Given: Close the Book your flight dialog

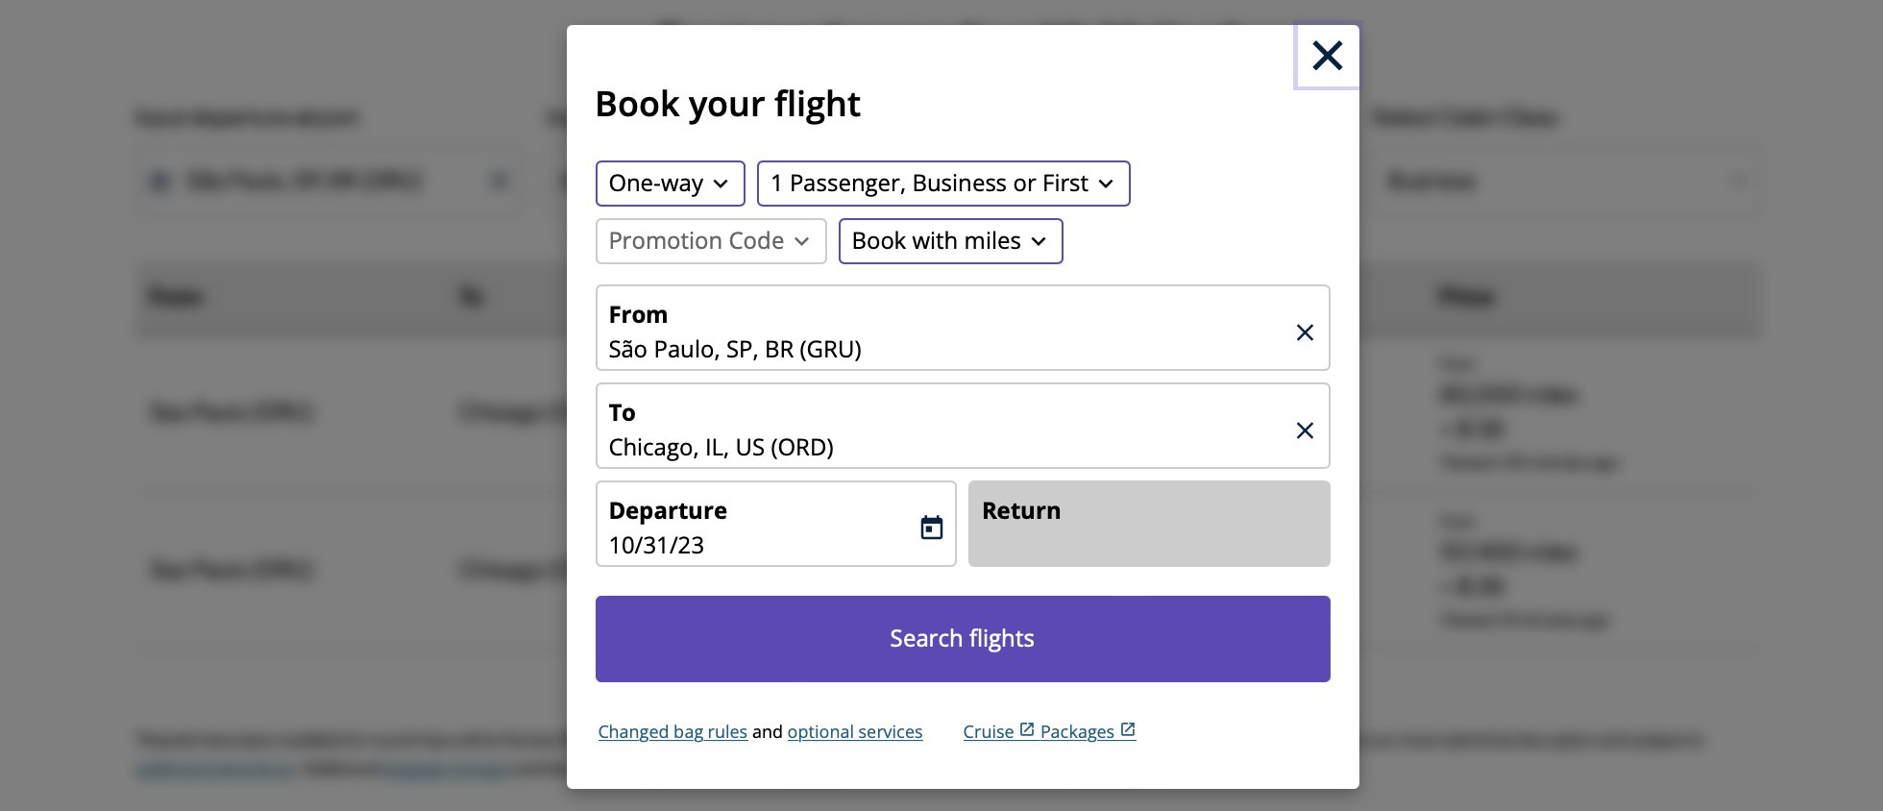Looking at the screenshot, I should (x=1327, y=56).
